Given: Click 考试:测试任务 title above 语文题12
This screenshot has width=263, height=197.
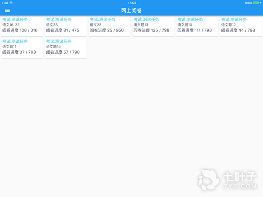Looking at the screenshot, I should point(234,19).
